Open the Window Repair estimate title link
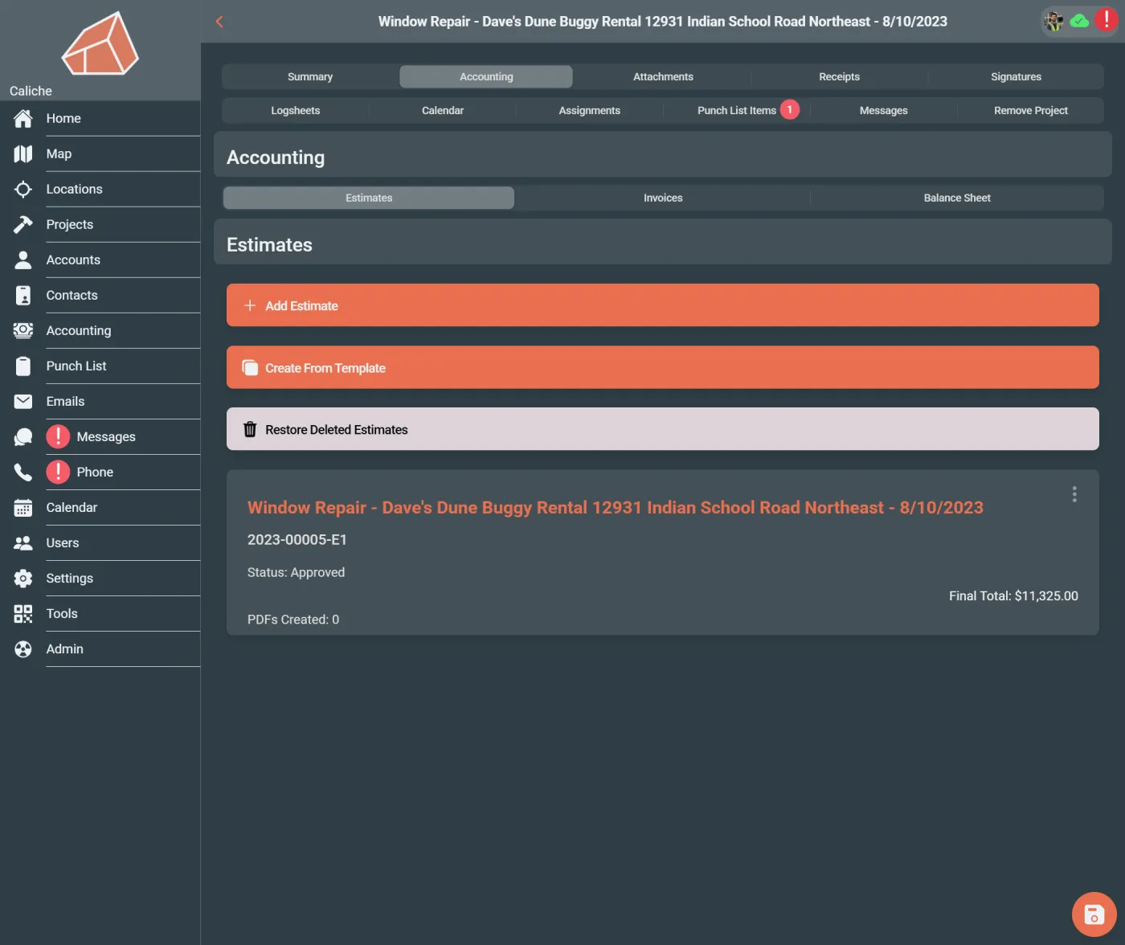The width and height of the screenshot is (1125, 945). click(x=616, y=507)
